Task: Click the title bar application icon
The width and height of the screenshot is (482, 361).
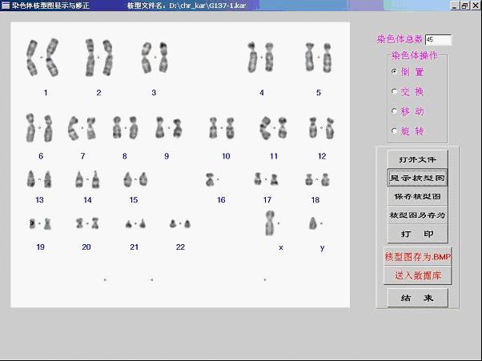Action: tap(6, 6)
